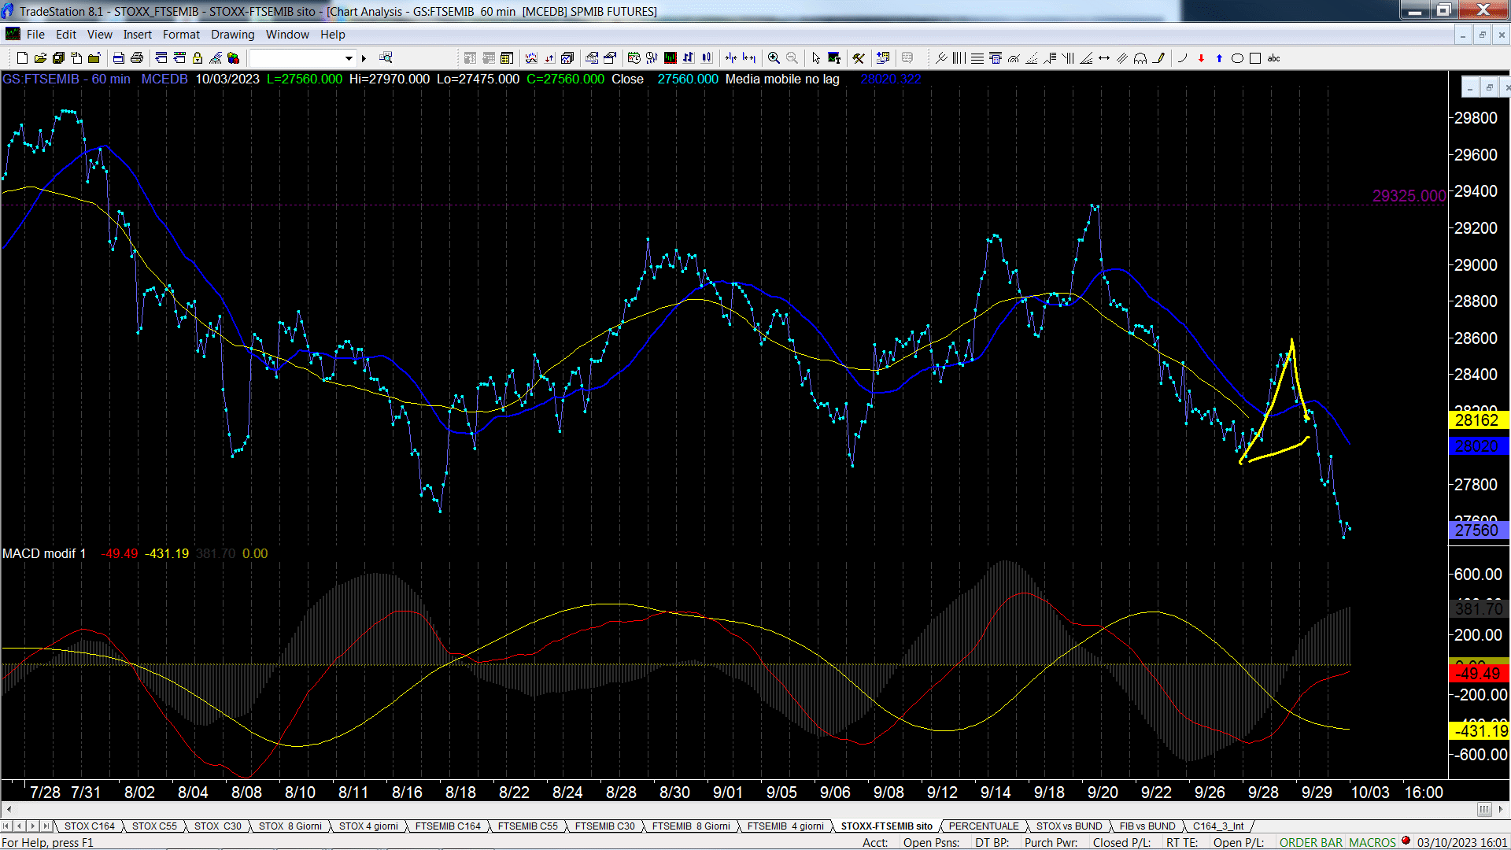Select the Ellipse drawing tool

(1237, 57)
